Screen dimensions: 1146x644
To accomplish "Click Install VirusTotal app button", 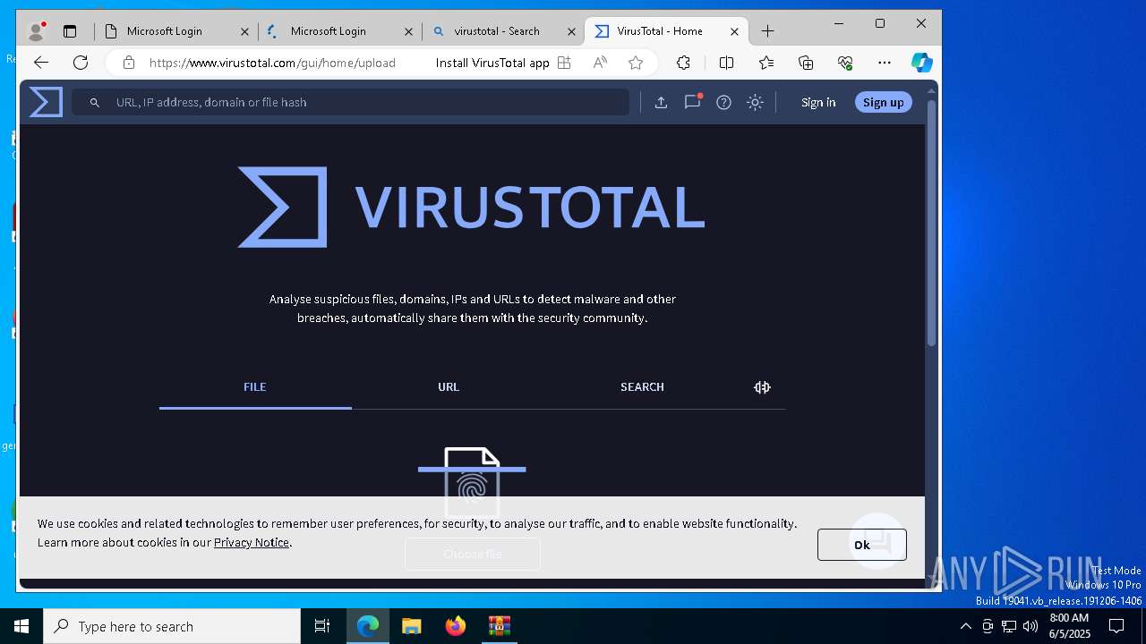I will point(503,63).
